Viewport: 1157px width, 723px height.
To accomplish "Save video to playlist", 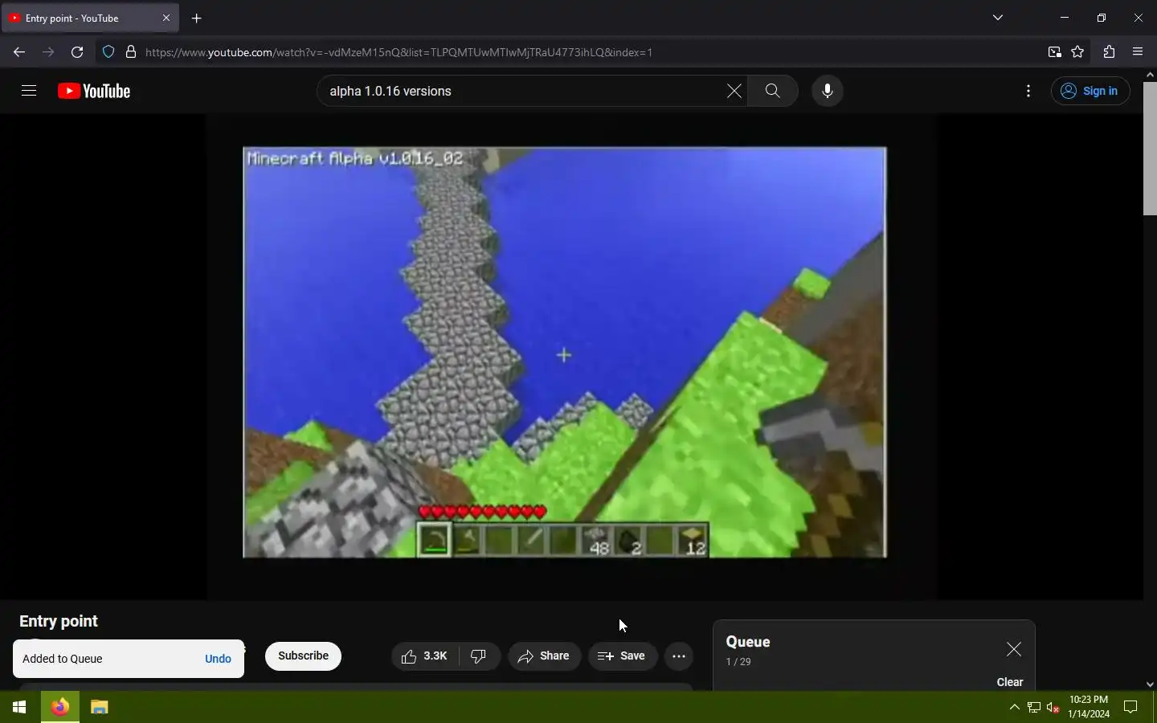I will 623,656.
